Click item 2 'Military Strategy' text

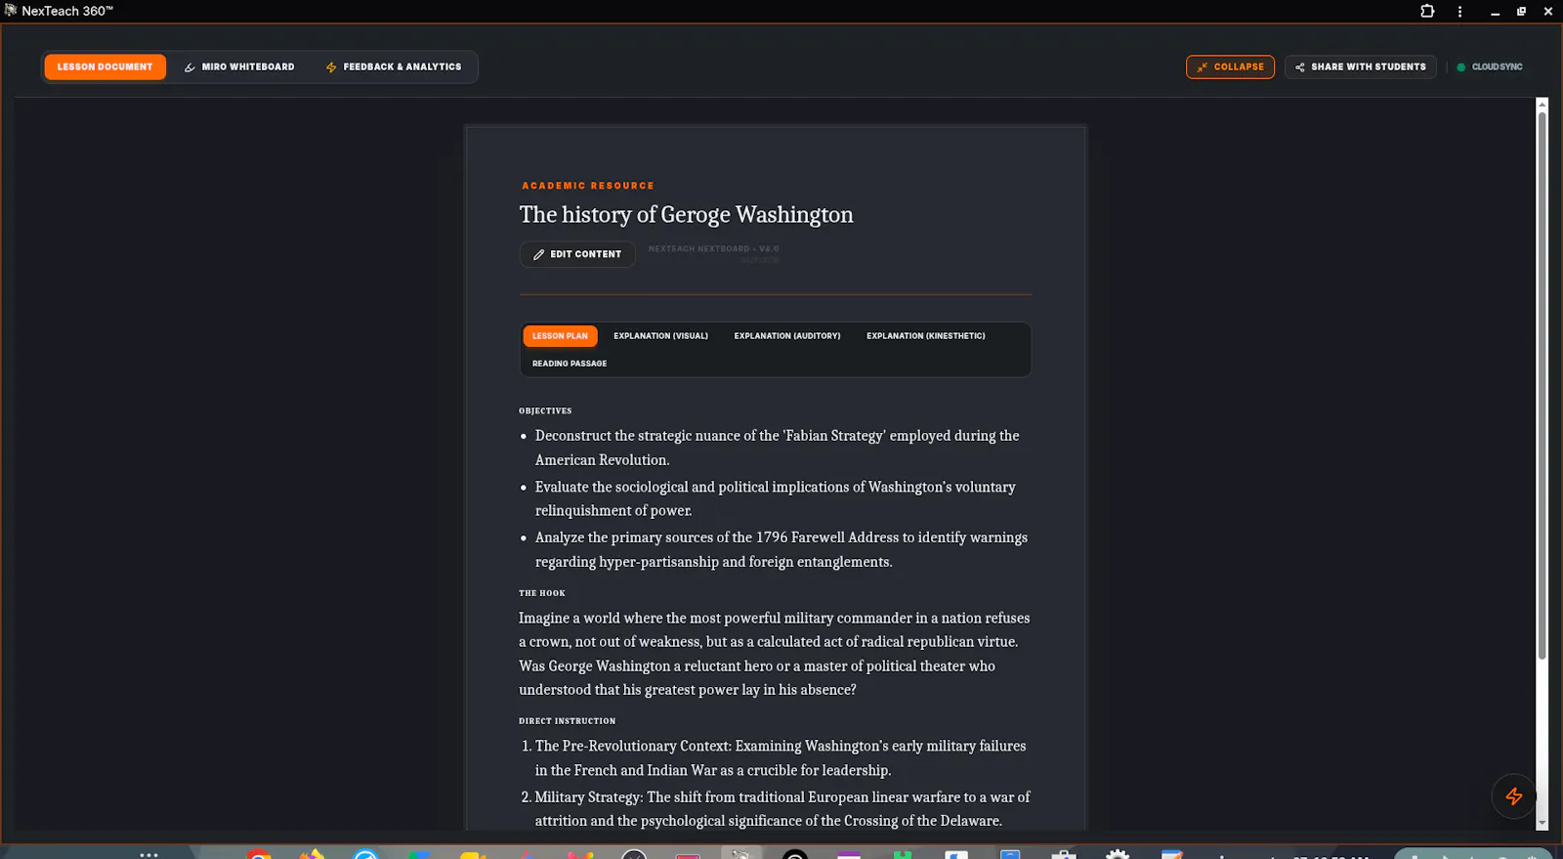point(781,809)
